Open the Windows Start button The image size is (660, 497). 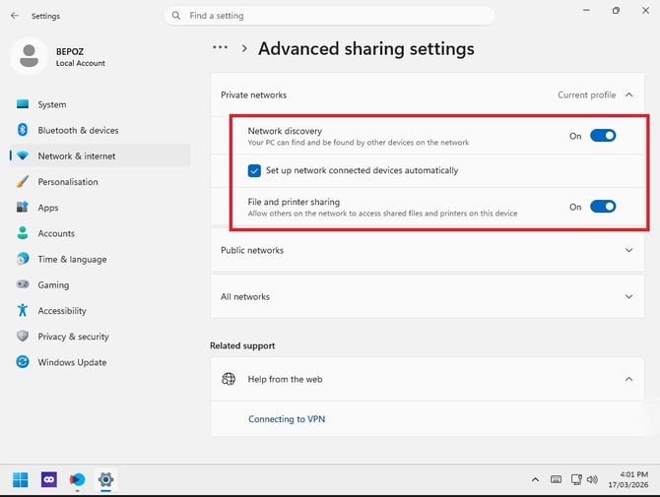[x=21, y=479]
